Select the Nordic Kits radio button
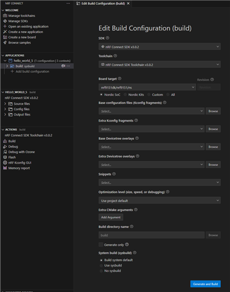This screenshot has height=292, width=230. coord(125,95)
